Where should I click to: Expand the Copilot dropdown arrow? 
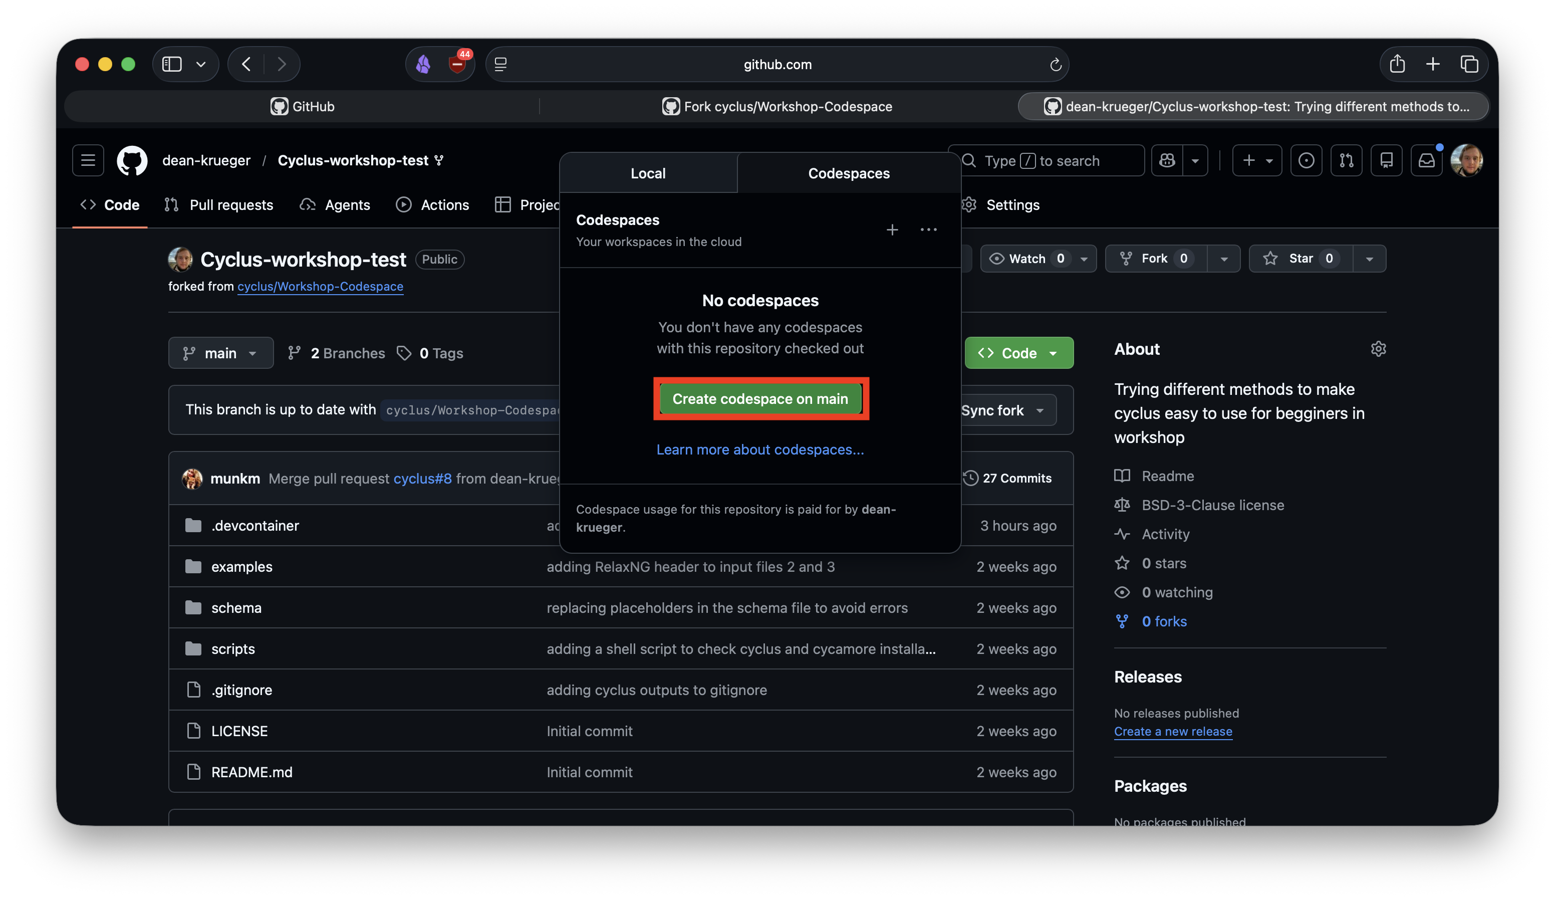pyautogui.click(x=1195, y=160)
